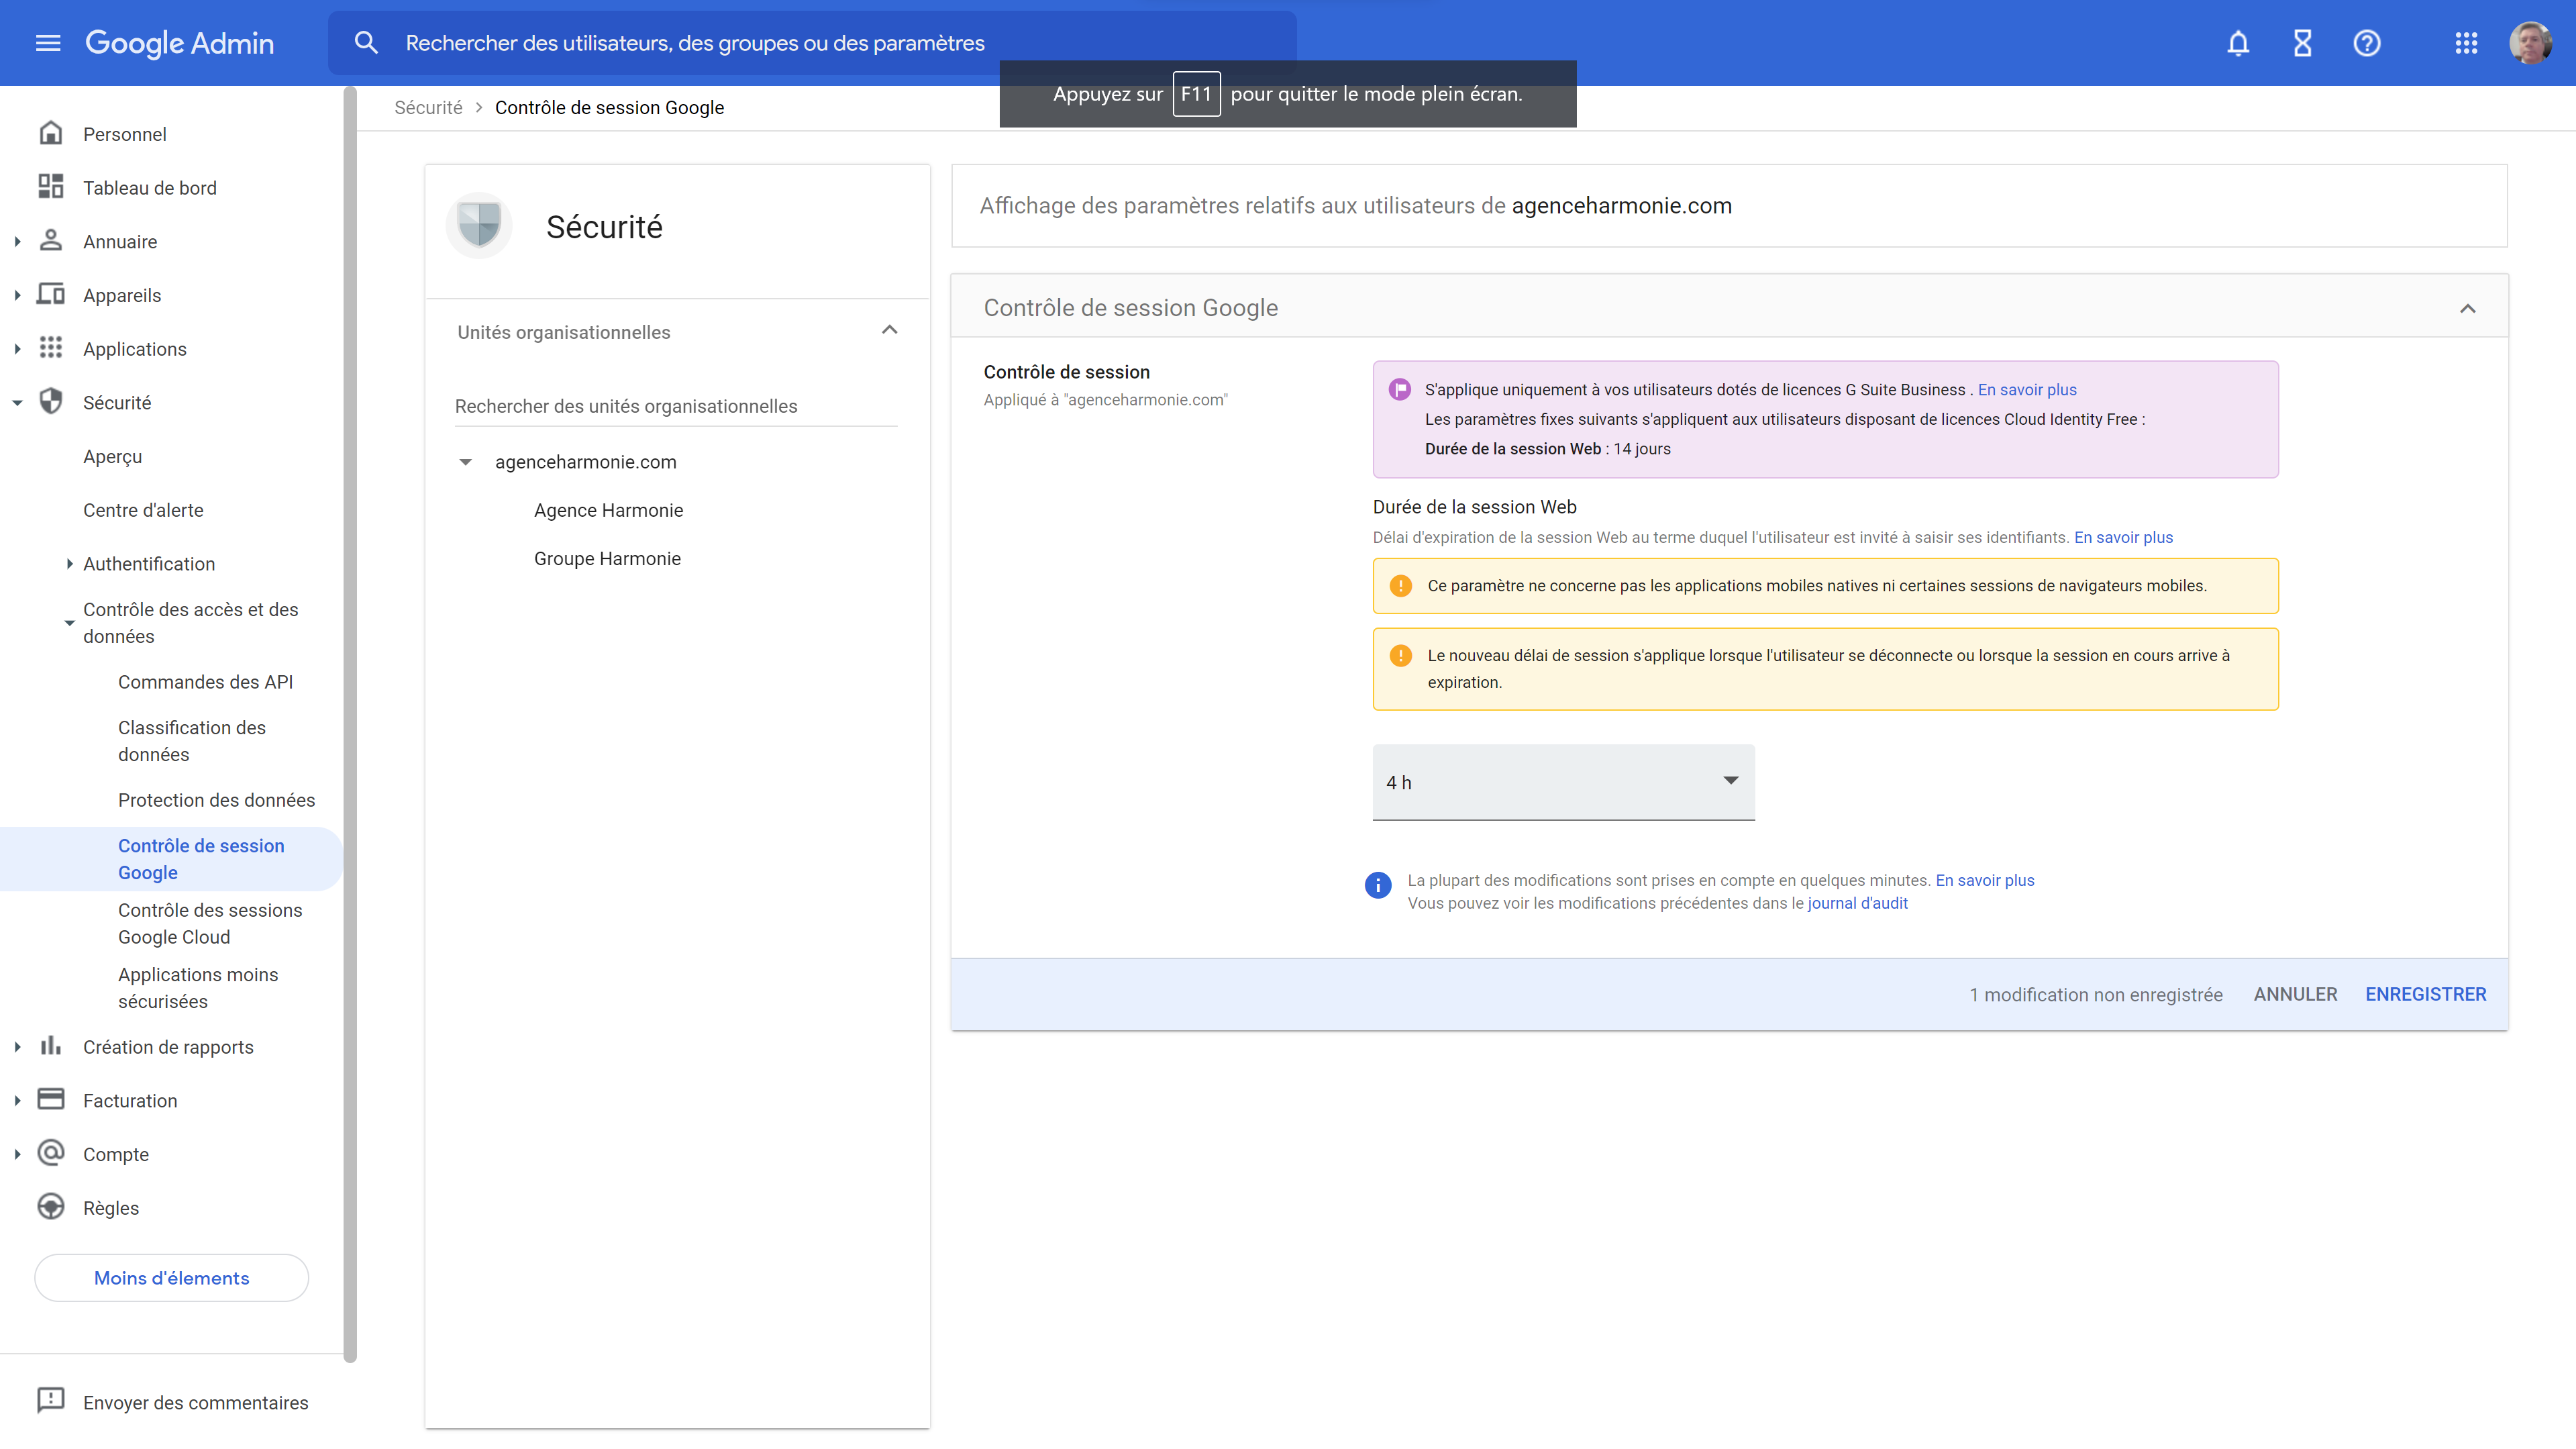Screen dimensions: 2576x1449
Task: Select Agence Harmonie organizational unit
Action: coord(608,510)
